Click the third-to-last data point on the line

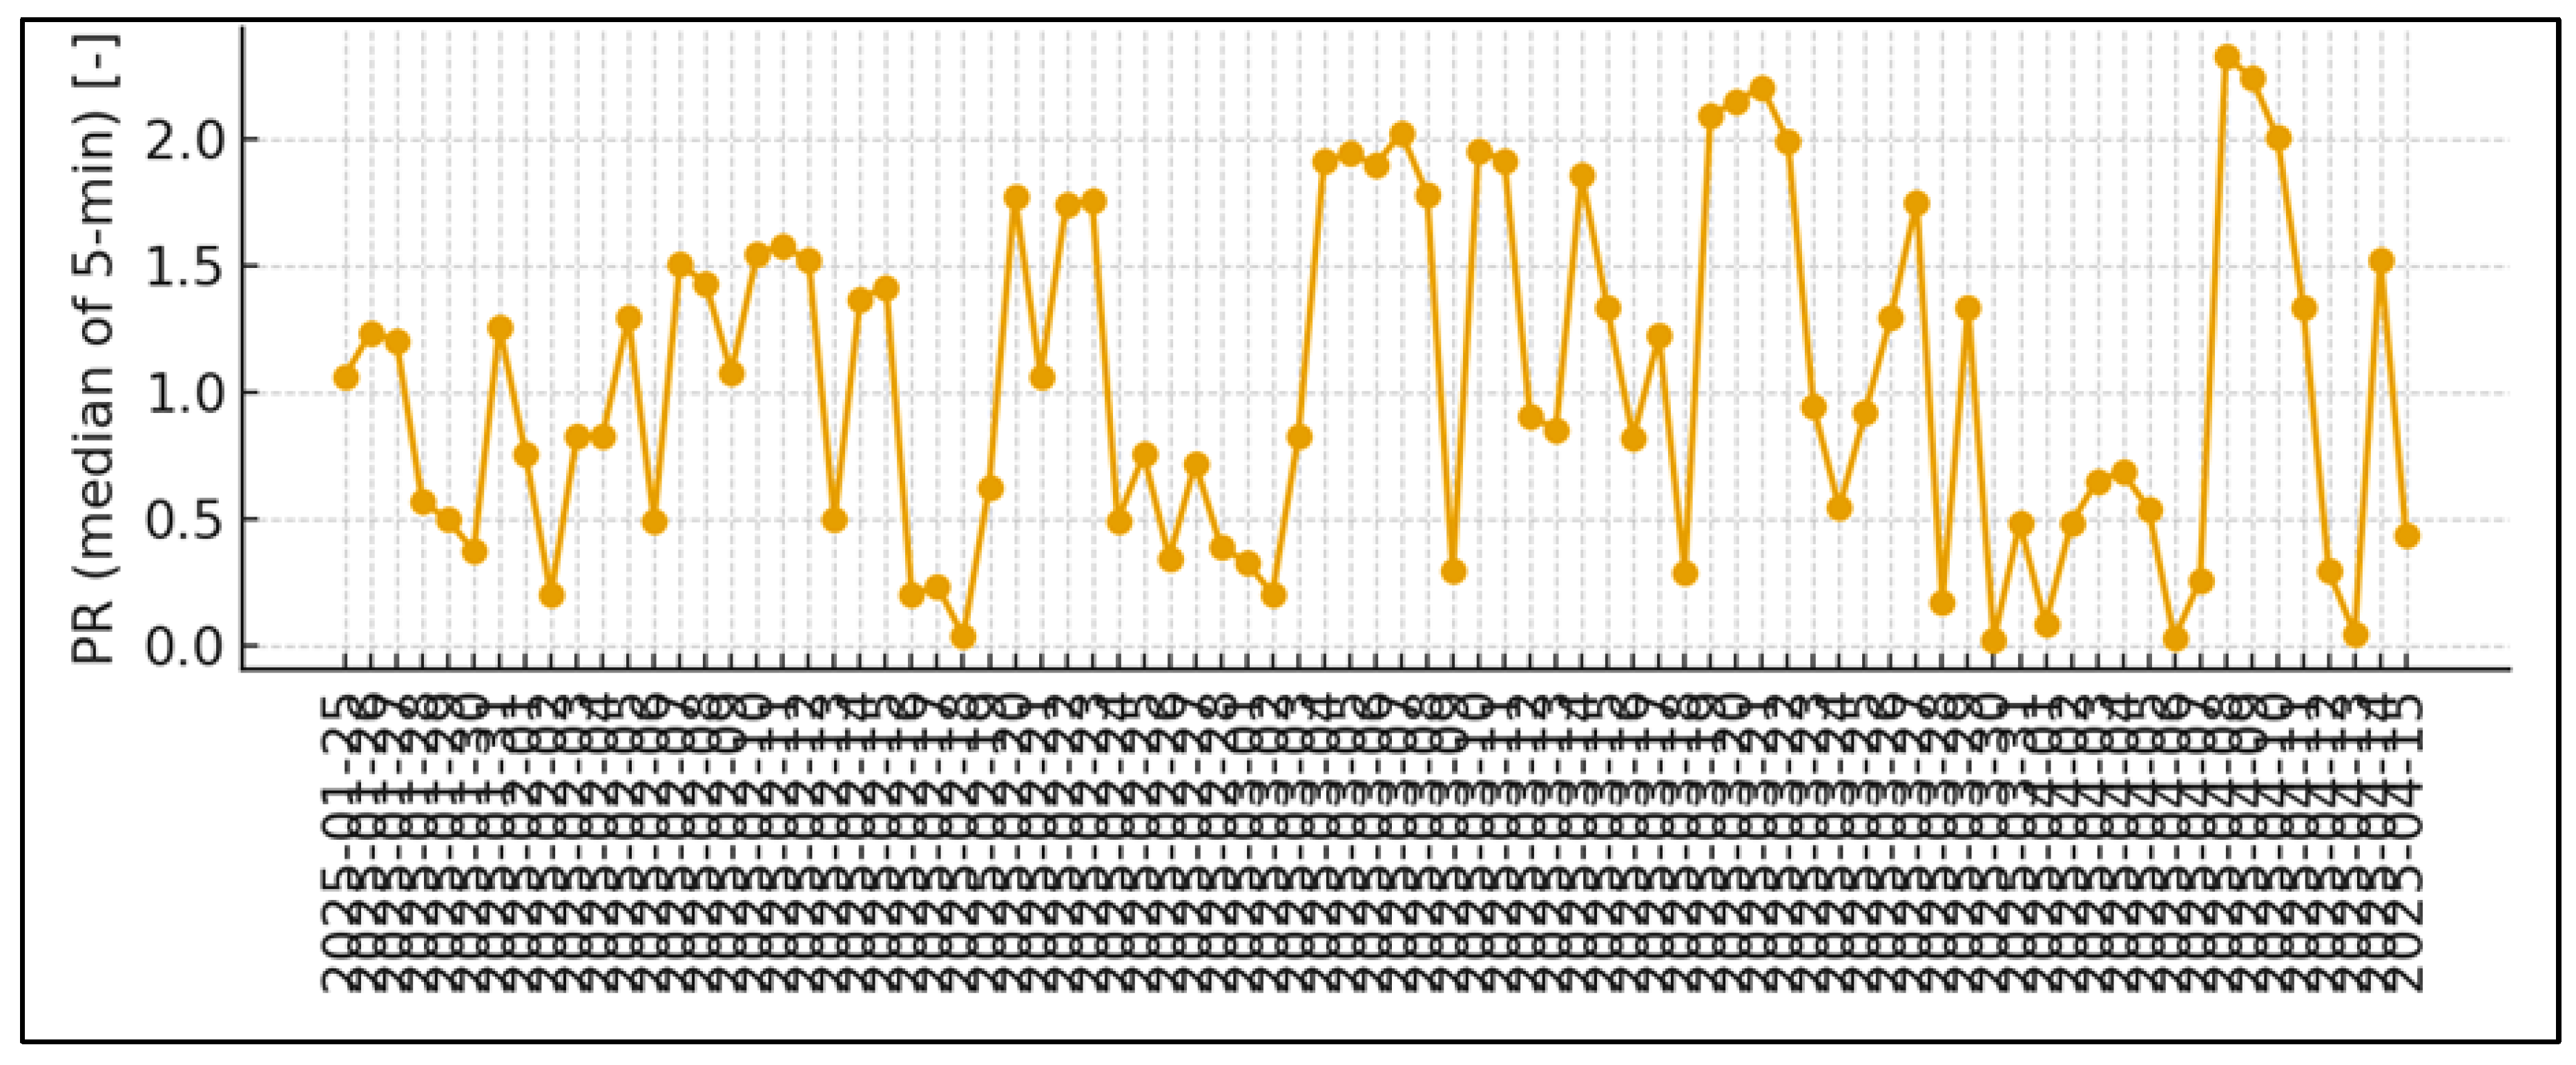2355,635
